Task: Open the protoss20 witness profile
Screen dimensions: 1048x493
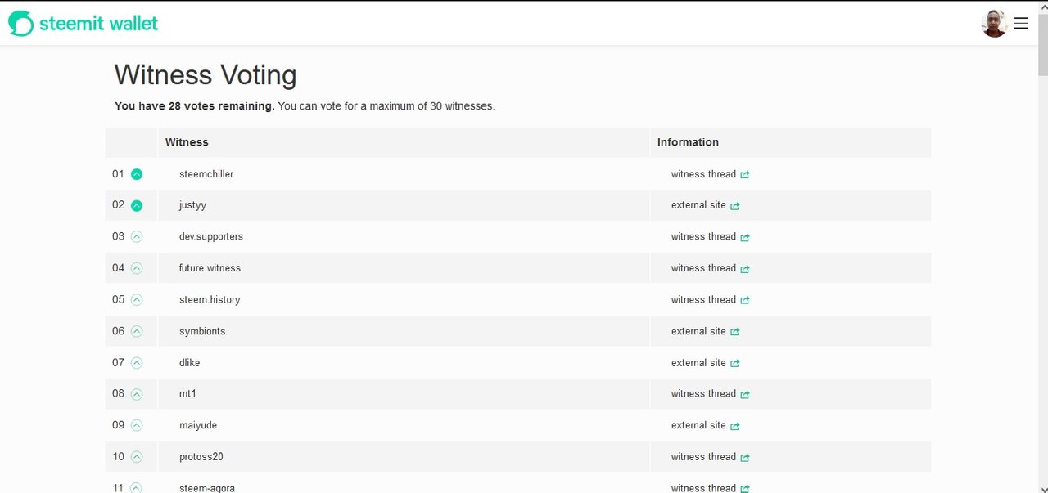Action: coord(201,457)
